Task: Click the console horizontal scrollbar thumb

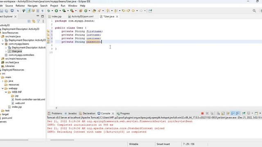Action: tap(62, 140)
